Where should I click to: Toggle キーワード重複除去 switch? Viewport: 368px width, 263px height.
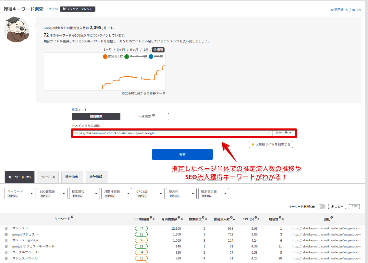click(x=320, y=206)
